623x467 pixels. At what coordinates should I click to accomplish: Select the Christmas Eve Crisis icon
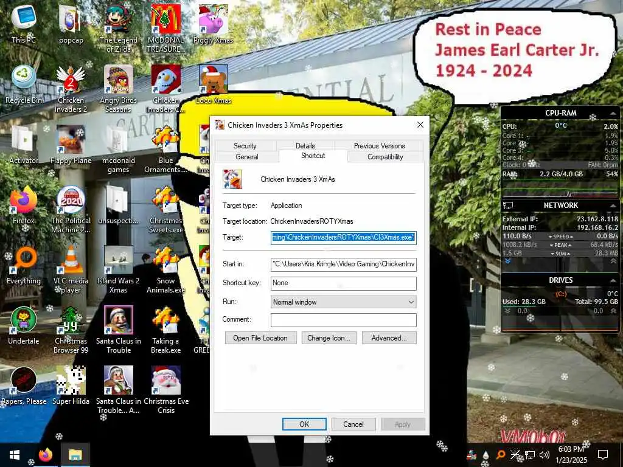click(165, 391)
